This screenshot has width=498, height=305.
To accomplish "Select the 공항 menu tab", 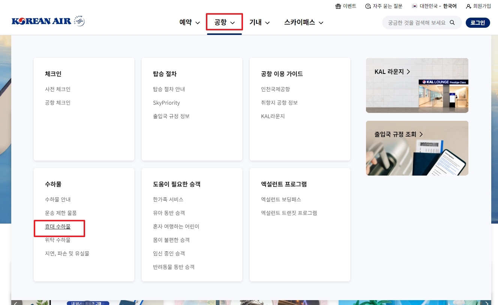I will tap(221, 22).
